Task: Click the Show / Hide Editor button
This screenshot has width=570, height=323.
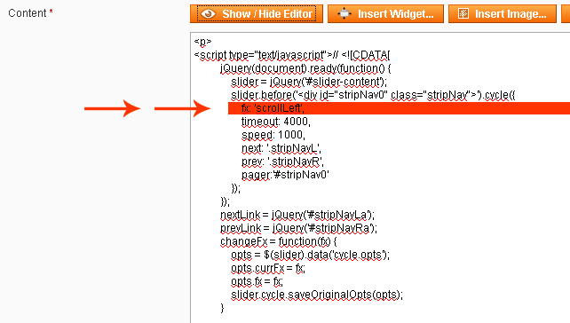Action: (257, 14)
